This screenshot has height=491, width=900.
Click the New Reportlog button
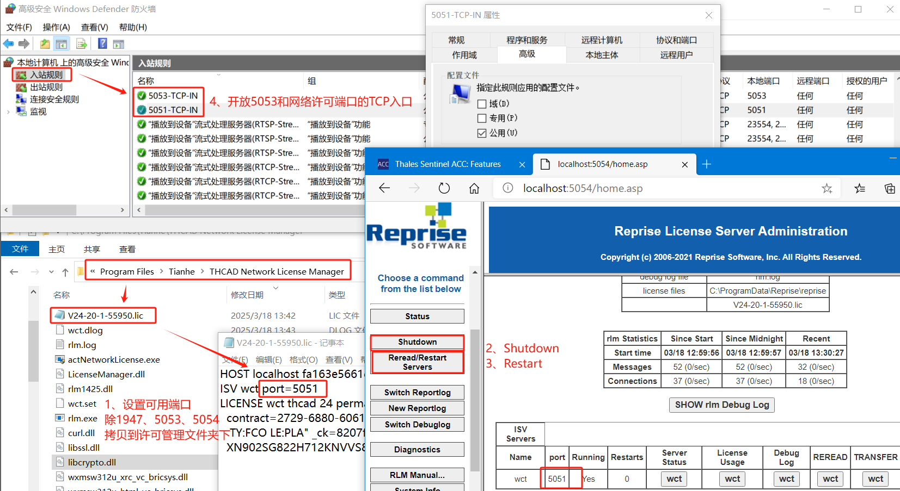(x=417, y=408)
